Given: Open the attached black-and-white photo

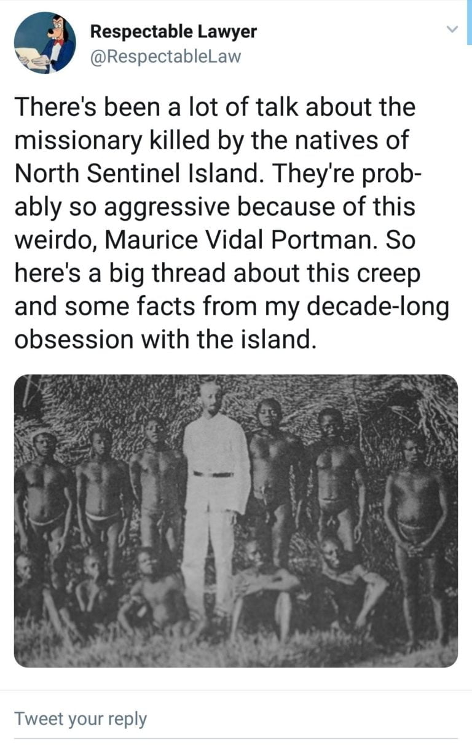Looking at the screenshot, I should tap(236, 520).
